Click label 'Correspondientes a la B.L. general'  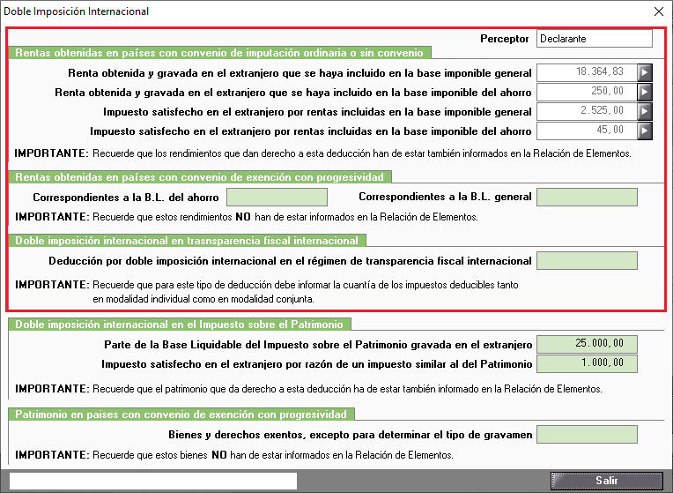[x=445, y=197]
